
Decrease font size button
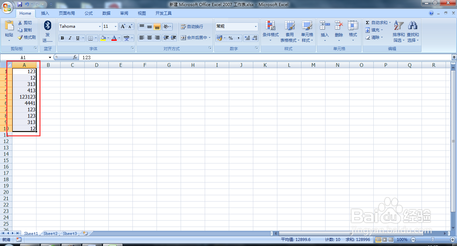[x=130, y=26]
